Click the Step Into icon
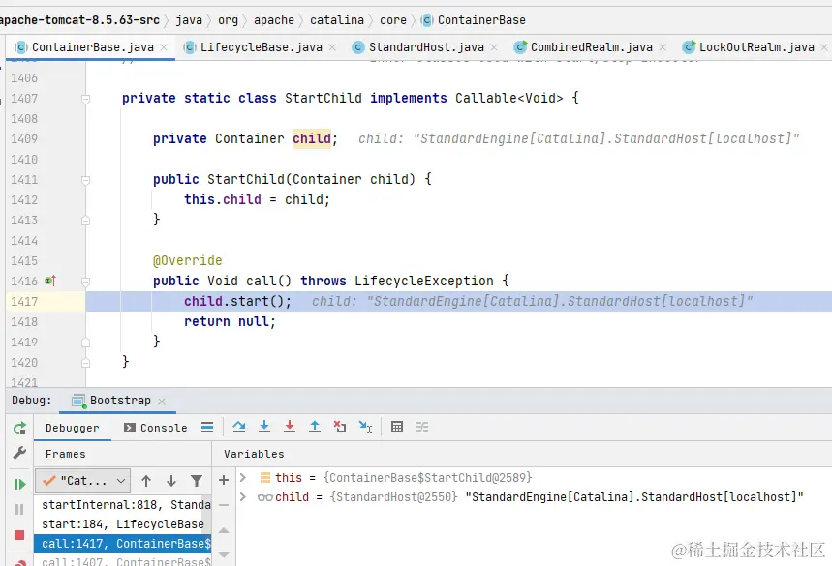 (264, 427)
